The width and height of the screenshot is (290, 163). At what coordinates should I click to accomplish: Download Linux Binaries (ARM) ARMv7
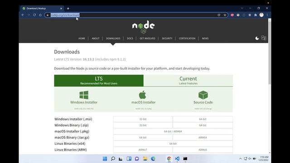[143, 150]
